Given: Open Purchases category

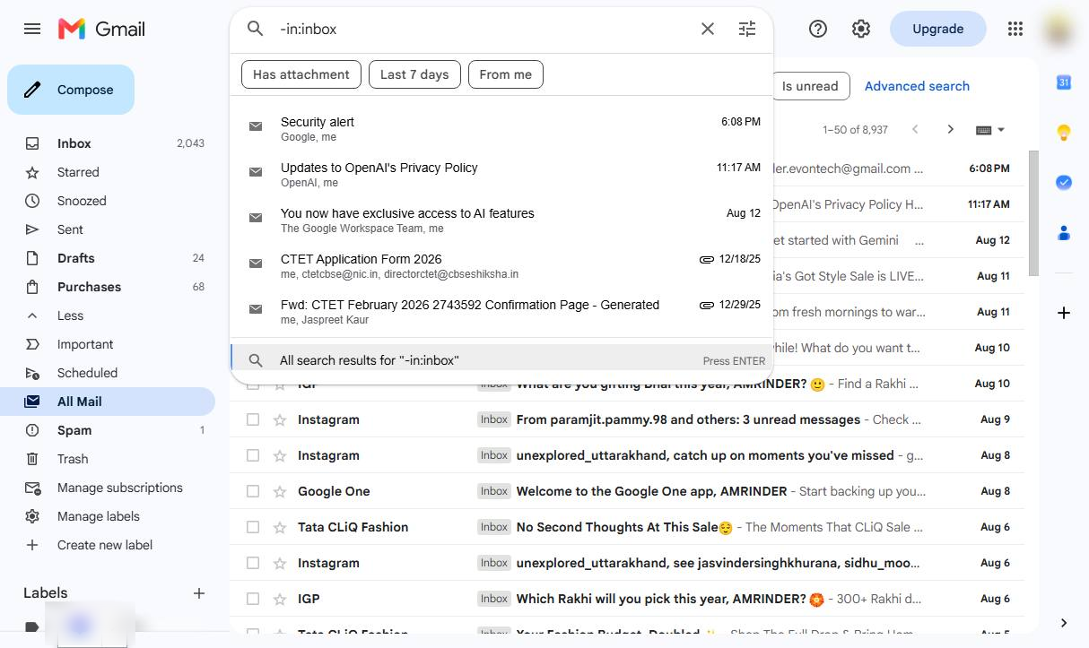Looking at the screenshot, I should [x=108, y=287].
